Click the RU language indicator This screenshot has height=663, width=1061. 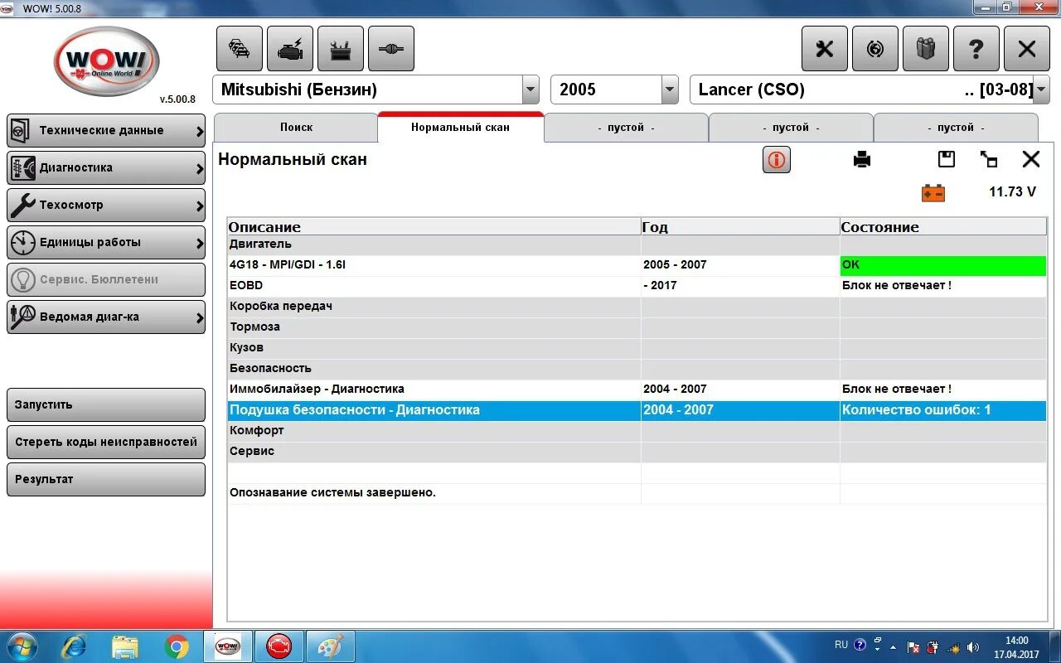pyautogui.click(x=841, y=645)
